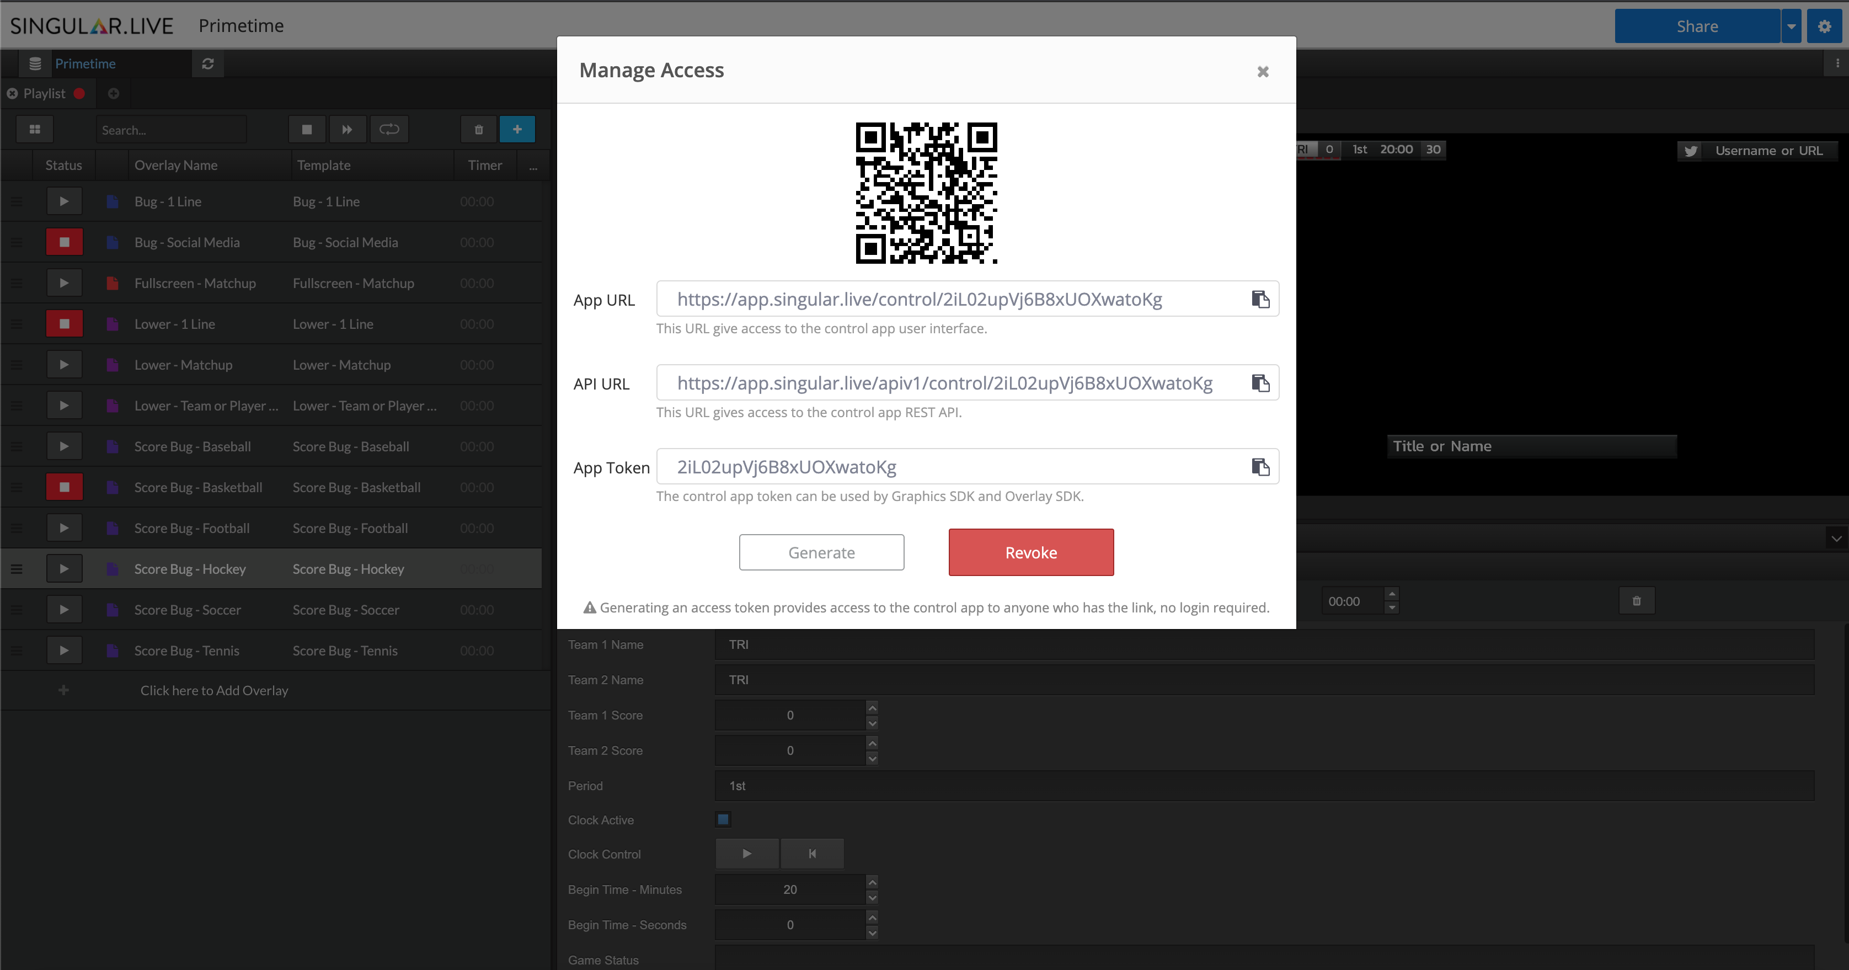Click Here to Add Overlay row
Viewport: 1849px width, 970px height.
coord(214,690)
